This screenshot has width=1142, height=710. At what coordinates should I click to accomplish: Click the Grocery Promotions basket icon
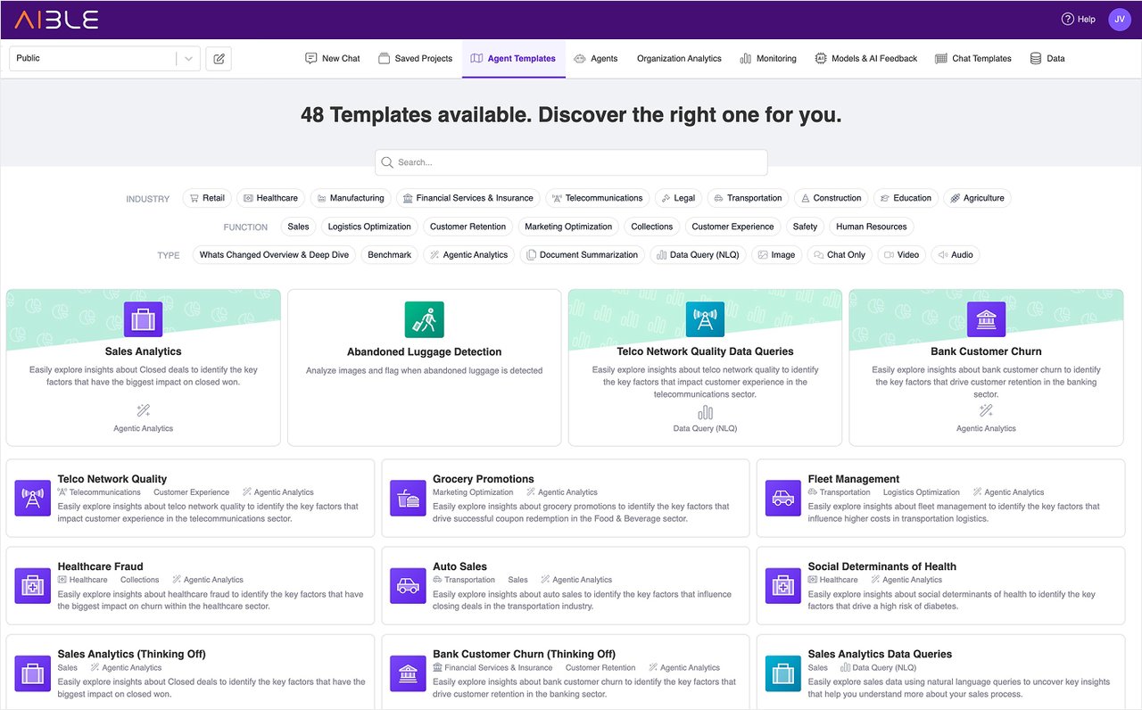(x=408, y=499)
